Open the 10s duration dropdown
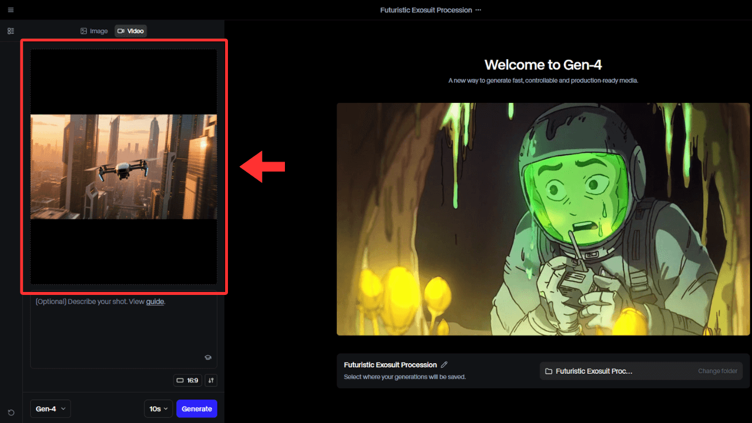Viewport: 752px width, 423px height. tap(159, 409)
